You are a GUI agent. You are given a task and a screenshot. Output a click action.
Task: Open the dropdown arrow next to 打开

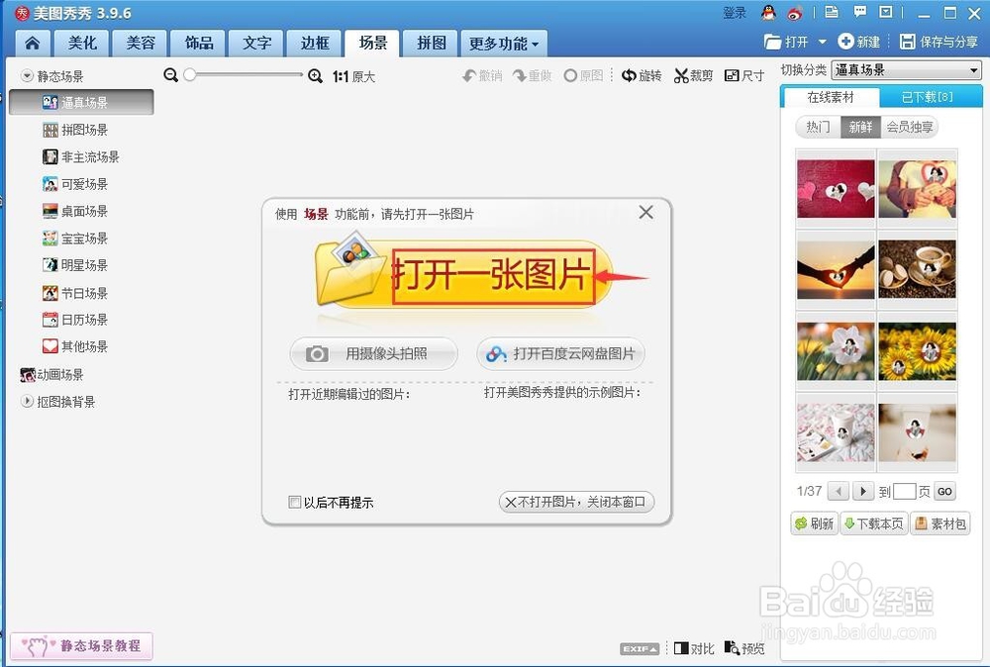[822, 42]
